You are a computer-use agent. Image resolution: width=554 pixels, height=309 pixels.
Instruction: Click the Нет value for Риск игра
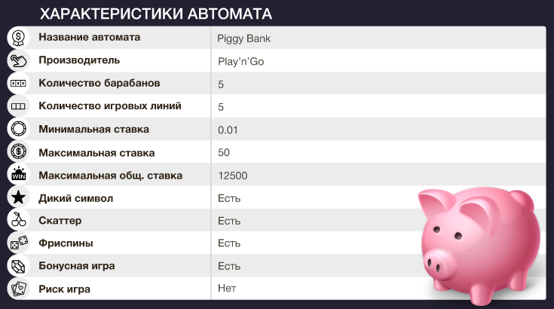tap(226, 289)
